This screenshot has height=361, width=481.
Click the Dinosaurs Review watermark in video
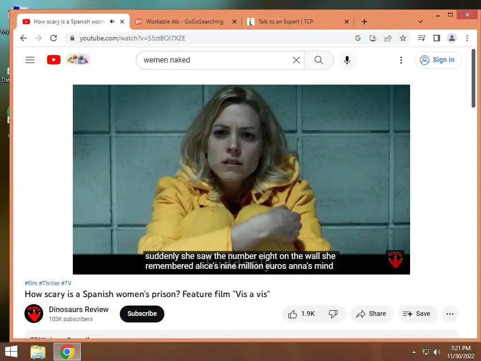(395, 259)
